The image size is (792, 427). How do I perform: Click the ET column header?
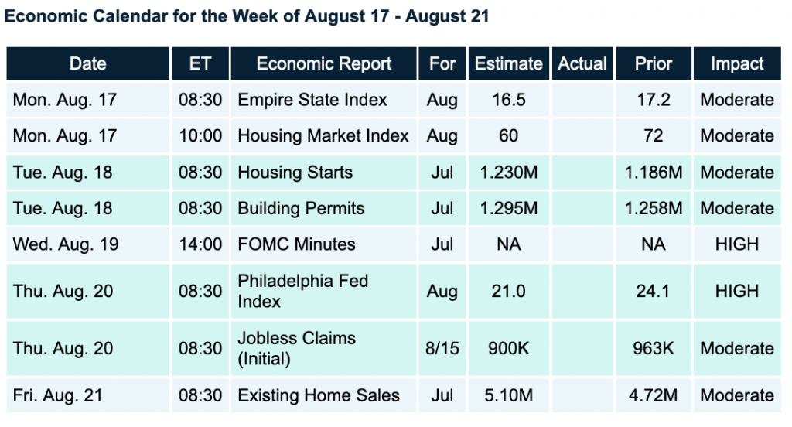pyautogui.click(x=200, y=64)
